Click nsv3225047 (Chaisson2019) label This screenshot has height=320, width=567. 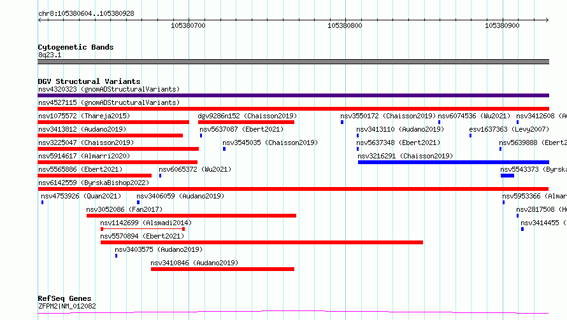pyautogui.click(x=86, y=143)
